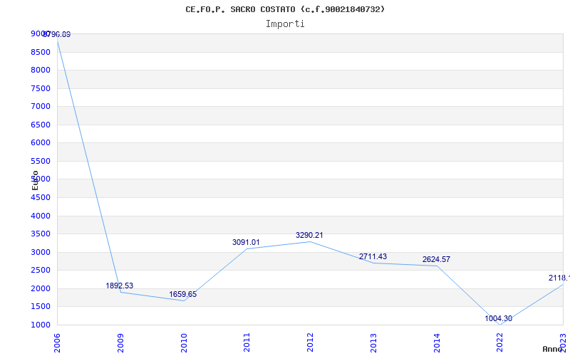Screen dimensions: 570x356
Task: Click the 2014 year axis label
Action: (x=437, y=343)
